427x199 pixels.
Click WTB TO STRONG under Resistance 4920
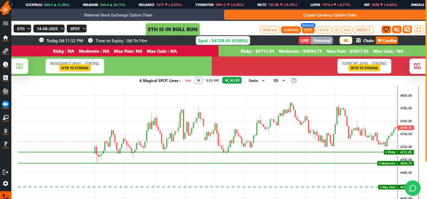pyautogui.click(x=75, y=68)
